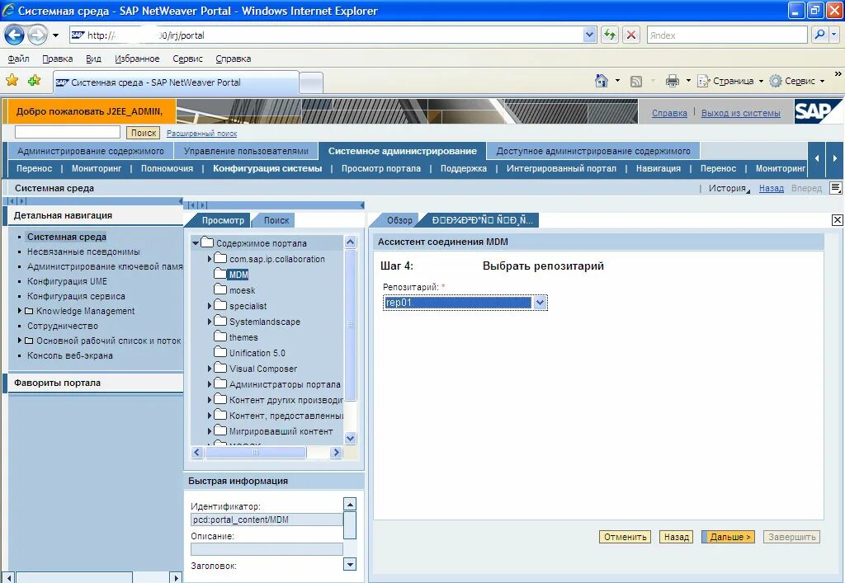
Task: Collapse the Содержимое портала root node
Action: pyautogui.click(x=196, y=243)
